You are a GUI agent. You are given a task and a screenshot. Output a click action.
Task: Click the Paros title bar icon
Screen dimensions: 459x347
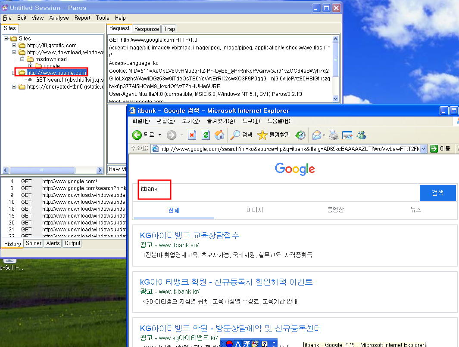tap(5, 8)
